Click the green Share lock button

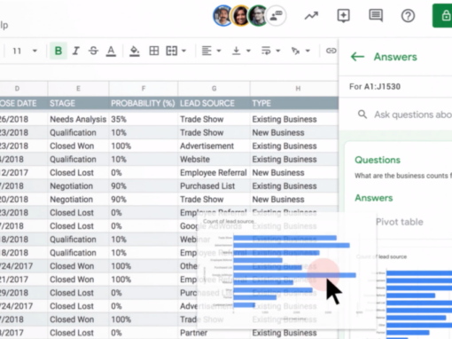click(442, 16)
